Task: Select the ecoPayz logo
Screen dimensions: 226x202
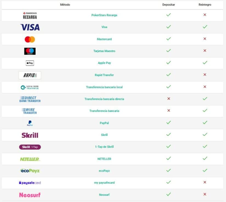Action: tap(30, 171)
